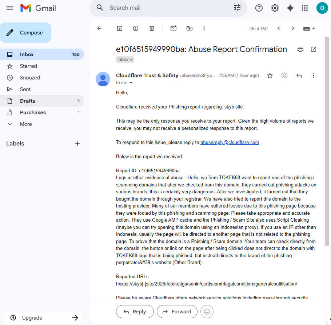Open the Inbox folder
This screenshot has width=331, height=325.
click(x=42, y=54)
